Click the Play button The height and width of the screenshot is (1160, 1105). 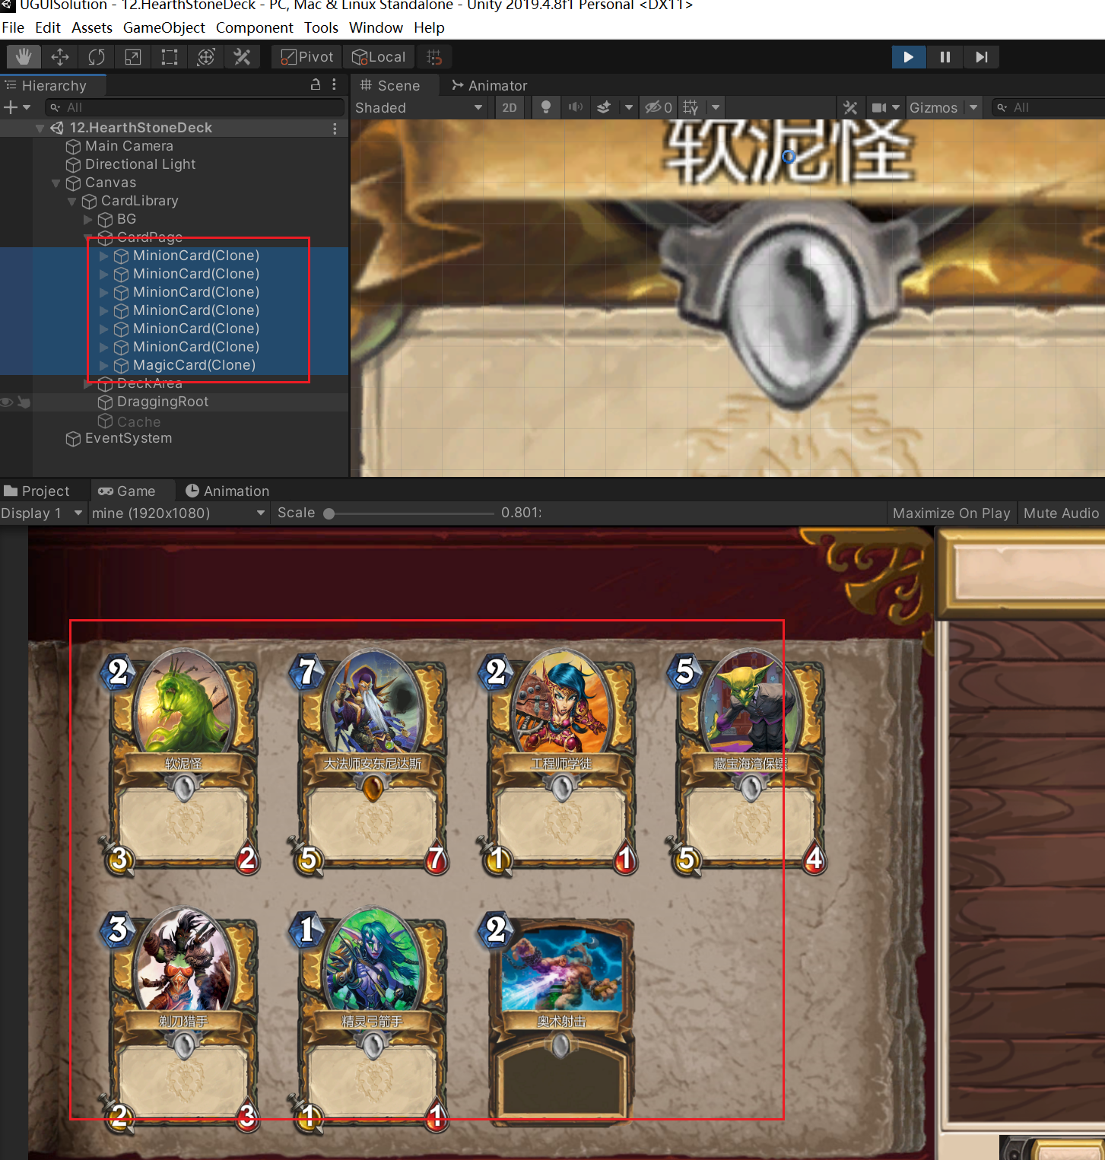pos(908,57)
